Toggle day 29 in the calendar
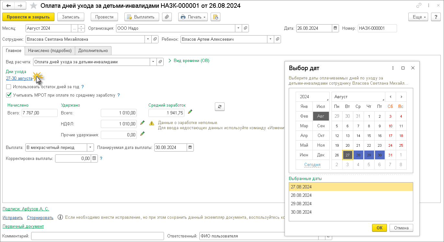This screenshot has width=444, height=242. [369, 155]
